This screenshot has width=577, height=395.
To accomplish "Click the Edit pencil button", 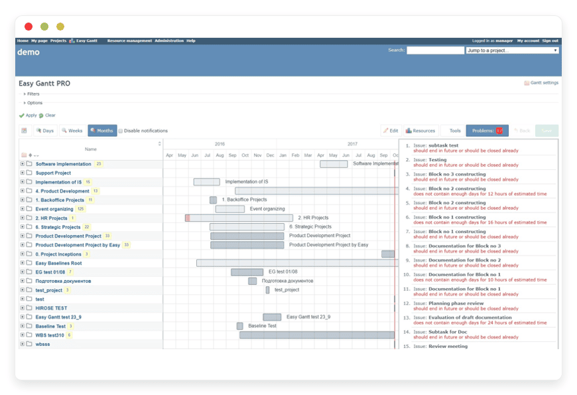I will [x=391, y=130].
